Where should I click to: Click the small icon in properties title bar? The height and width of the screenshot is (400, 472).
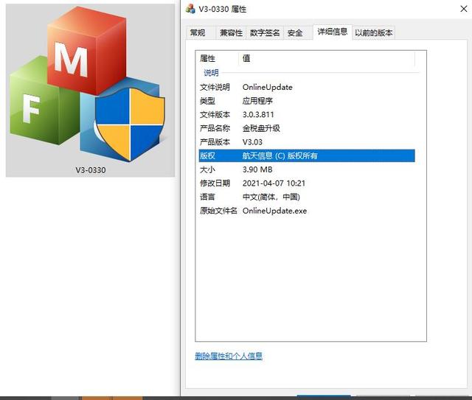click(190, 9)
